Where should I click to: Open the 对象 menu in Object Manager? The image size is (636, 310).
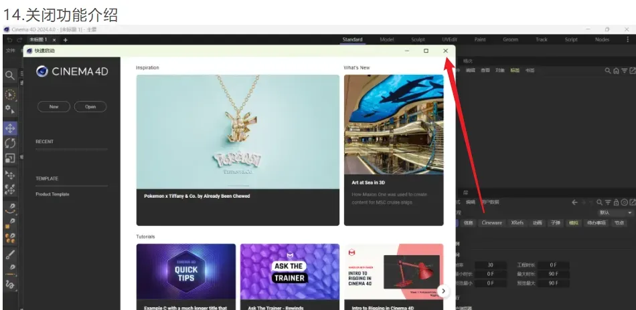(499, 70)
